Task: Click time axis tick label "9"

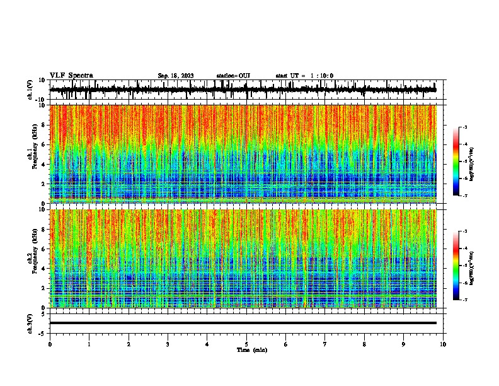Action: click(x=403, y=344)
